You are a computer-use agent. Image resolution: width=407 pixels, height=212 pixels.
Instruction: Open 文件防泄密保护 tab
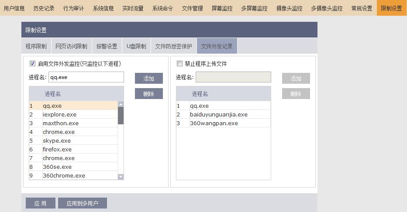173,46
